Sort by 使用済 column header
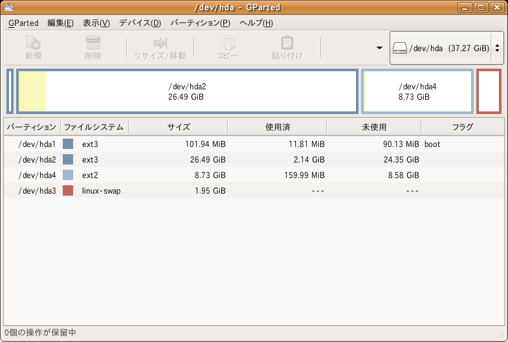This screenshot has width=508, height=342. tap(278, 127)
